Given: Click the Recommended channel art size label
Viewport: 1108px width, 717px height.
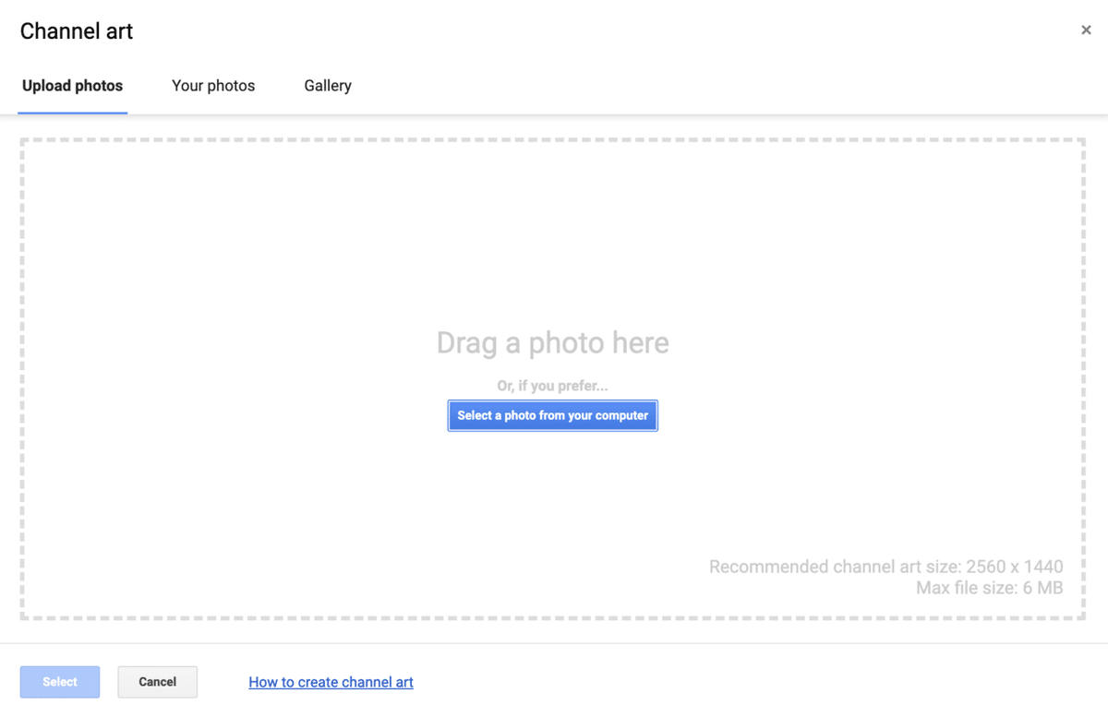Looking at the screenshot, I should click(x=836, y=567).
